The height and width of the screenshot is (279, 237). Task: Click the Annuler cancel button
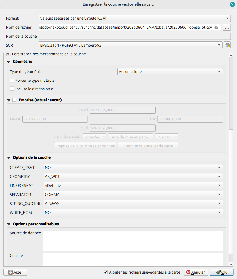coord(196,272)
